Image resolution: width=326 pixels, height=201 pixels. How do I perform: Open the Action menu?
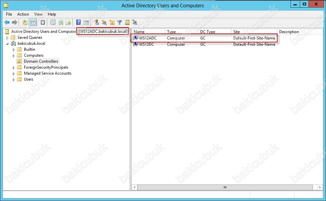[23, 14]
